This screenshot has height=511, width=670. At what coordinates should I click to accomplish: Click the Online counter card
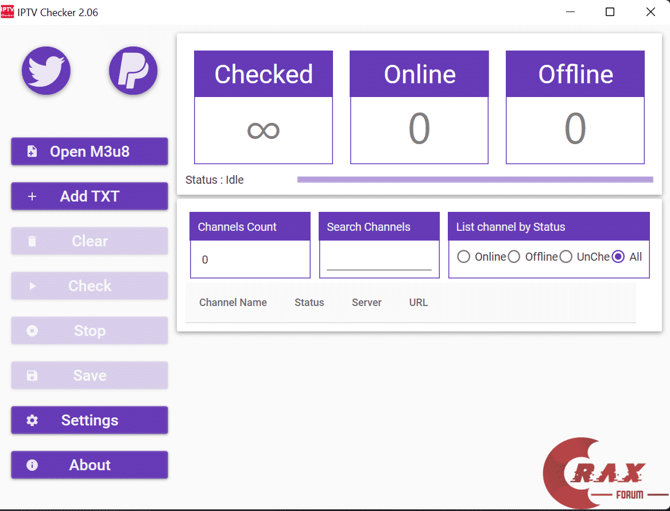(419, 107)
